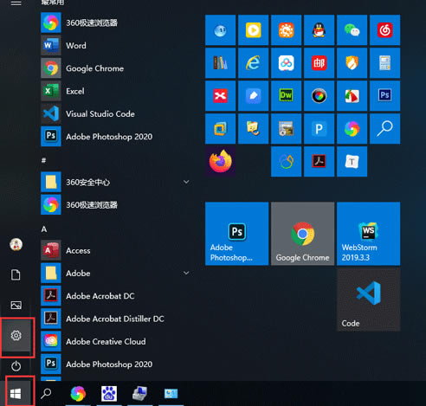Launch the Dreamweaver Dw tile
The height and width of the screenshot is (406, 426).
coord(286,96)
